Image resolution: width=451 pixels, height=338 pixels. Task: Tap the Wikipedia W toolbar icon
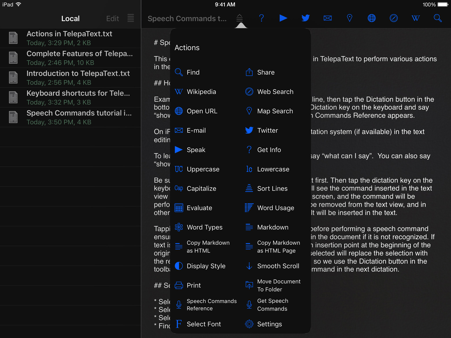415,18
